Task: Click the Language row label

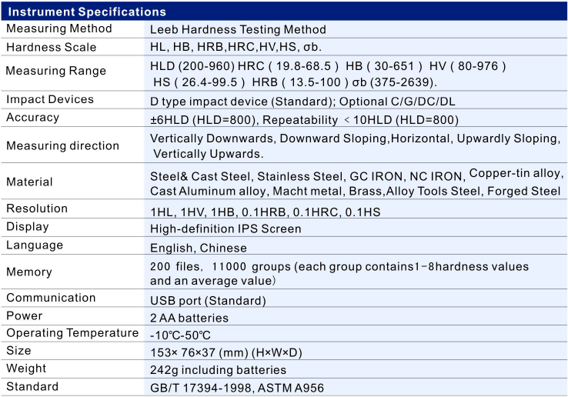Action: pos(35,245)
